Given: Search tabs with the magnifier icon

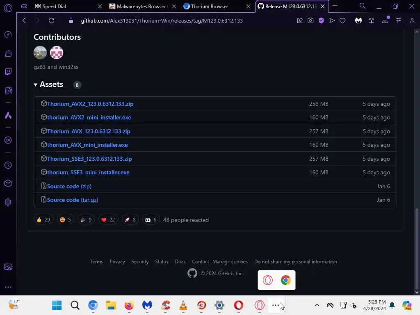Looking at the screenshot, I should 363,6.
